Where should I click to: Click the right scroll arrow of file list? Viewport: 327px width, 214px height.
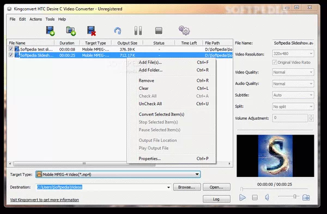pyautogui.click(x=229, y=164)
